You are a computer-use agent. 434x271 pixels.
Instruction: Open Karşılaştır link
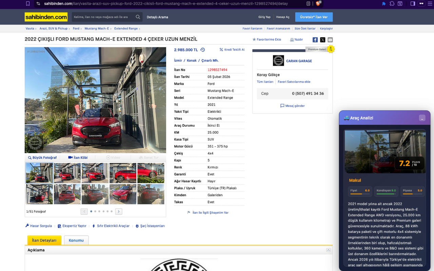pyautogui.click(x=326, y=28)
